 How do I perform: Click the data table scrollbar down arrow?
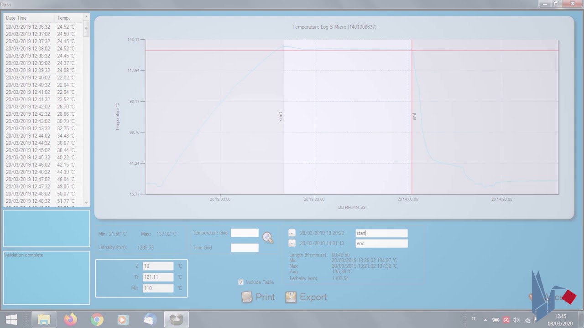click(86, 203)
